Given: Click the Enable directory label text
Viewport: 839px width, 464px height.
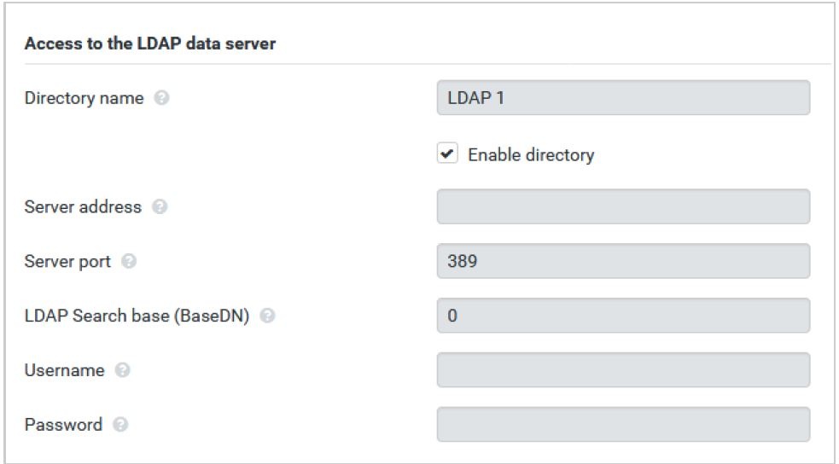Looking at the screenshot, I should point(531,154).
